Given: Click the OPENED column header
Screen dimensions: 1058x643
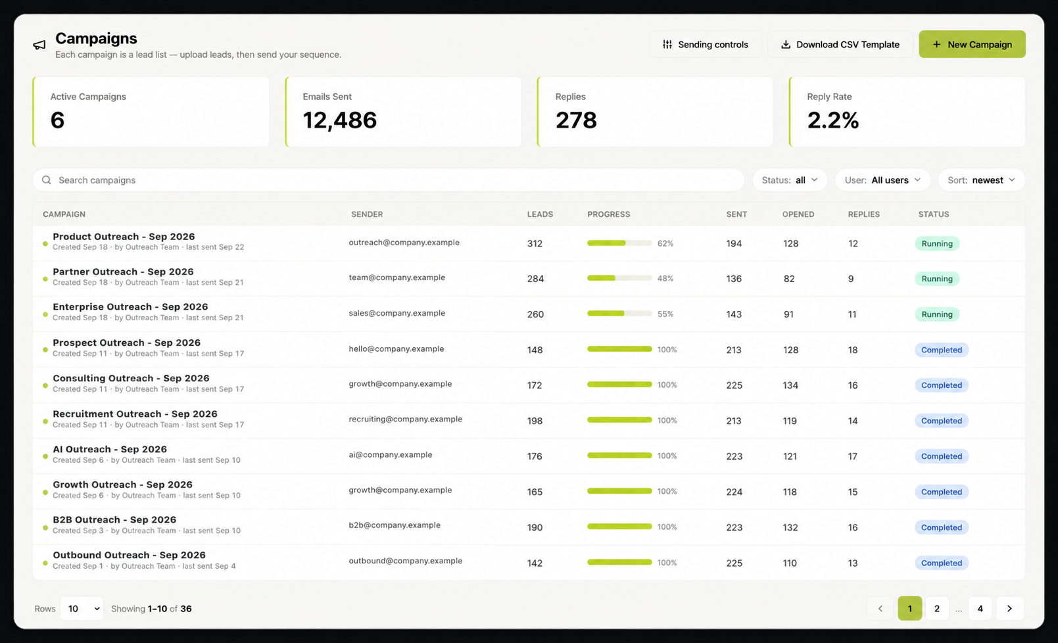Looking at the screenshot, I should [798, 214].
